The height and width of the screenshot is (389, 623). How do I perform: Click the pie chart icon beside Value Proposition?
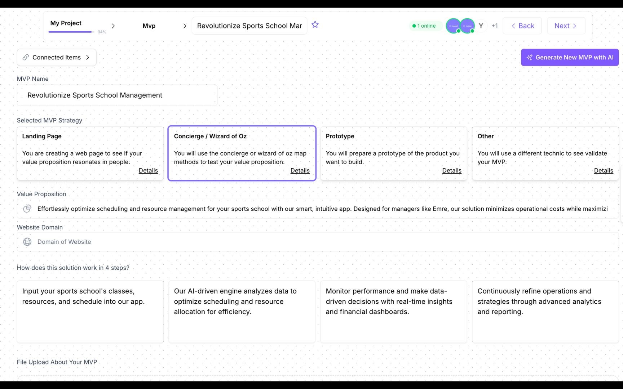[27, 209]
